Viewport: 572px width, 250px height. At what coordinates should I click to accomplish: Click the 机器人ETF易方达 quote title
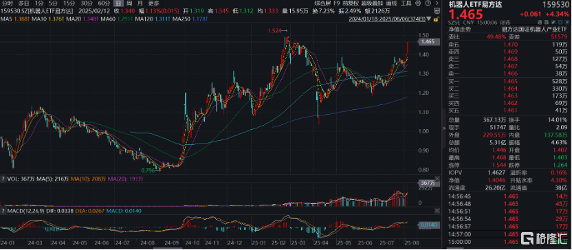475,5
